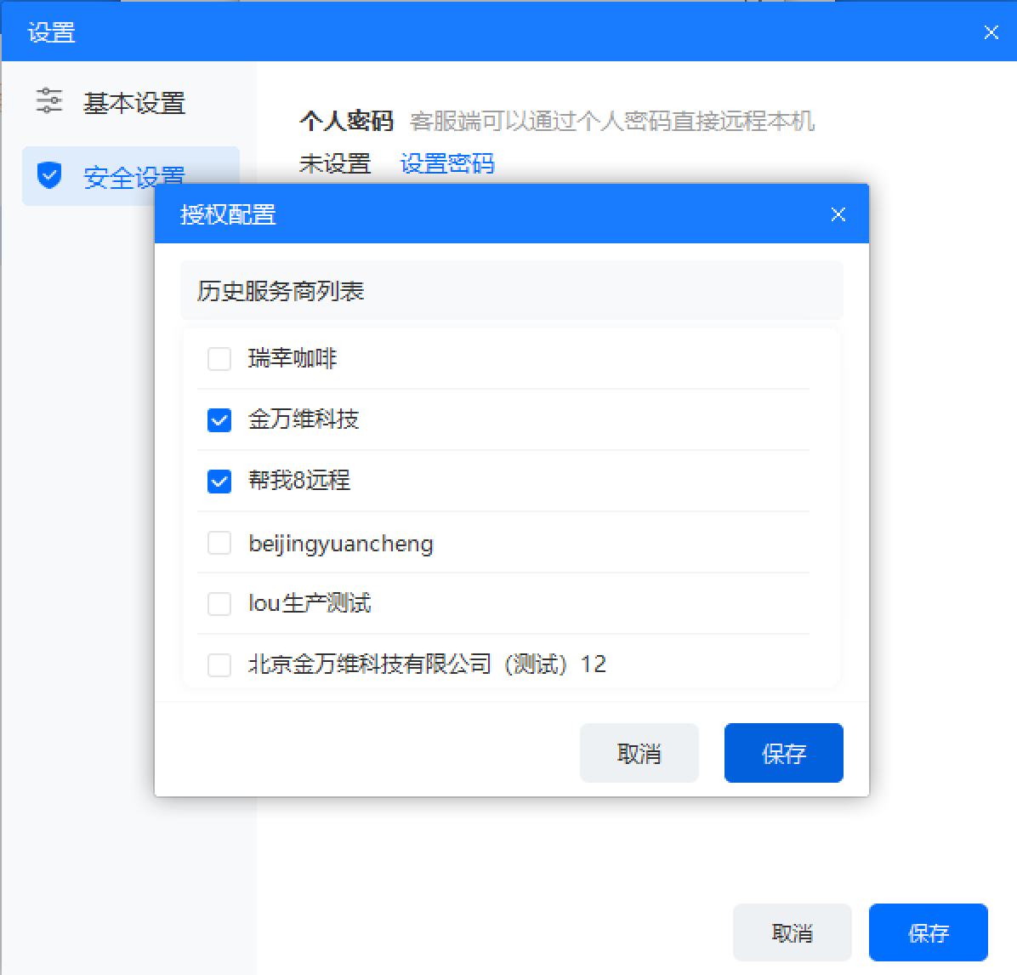Tick the beijingyuancheng checkbox
This screenshot has height=975, width=1017.
click(219, 543)
